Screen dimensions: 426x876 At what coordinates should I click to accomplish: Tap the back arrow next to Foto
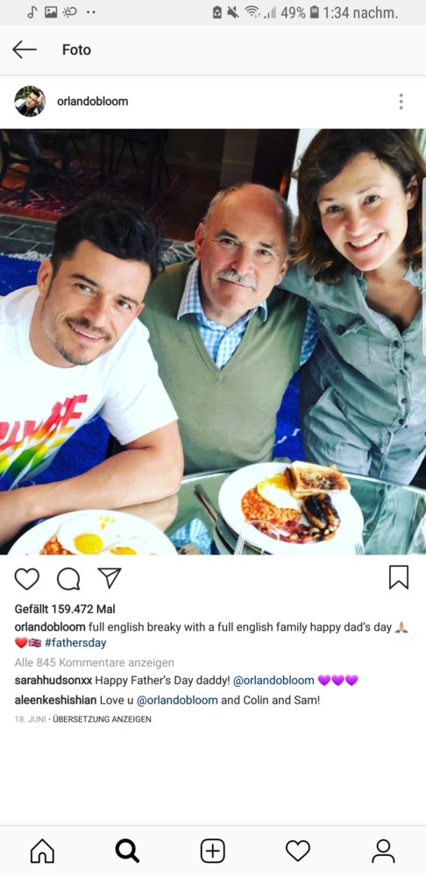[25, 50]
